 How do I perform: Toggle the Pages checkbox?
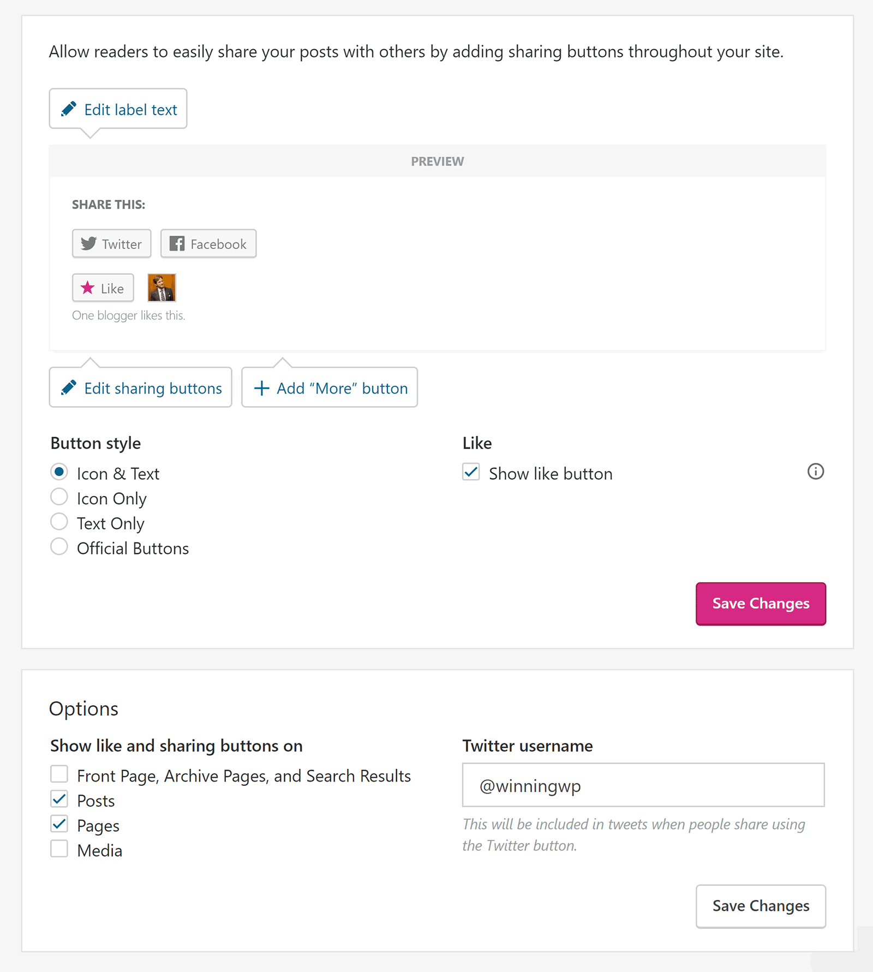59,824
